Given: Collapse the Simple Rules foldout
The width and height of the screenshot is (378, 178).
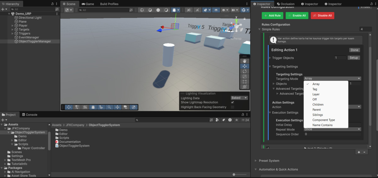Looking at the screenshot, I should [x=260, y=29].
